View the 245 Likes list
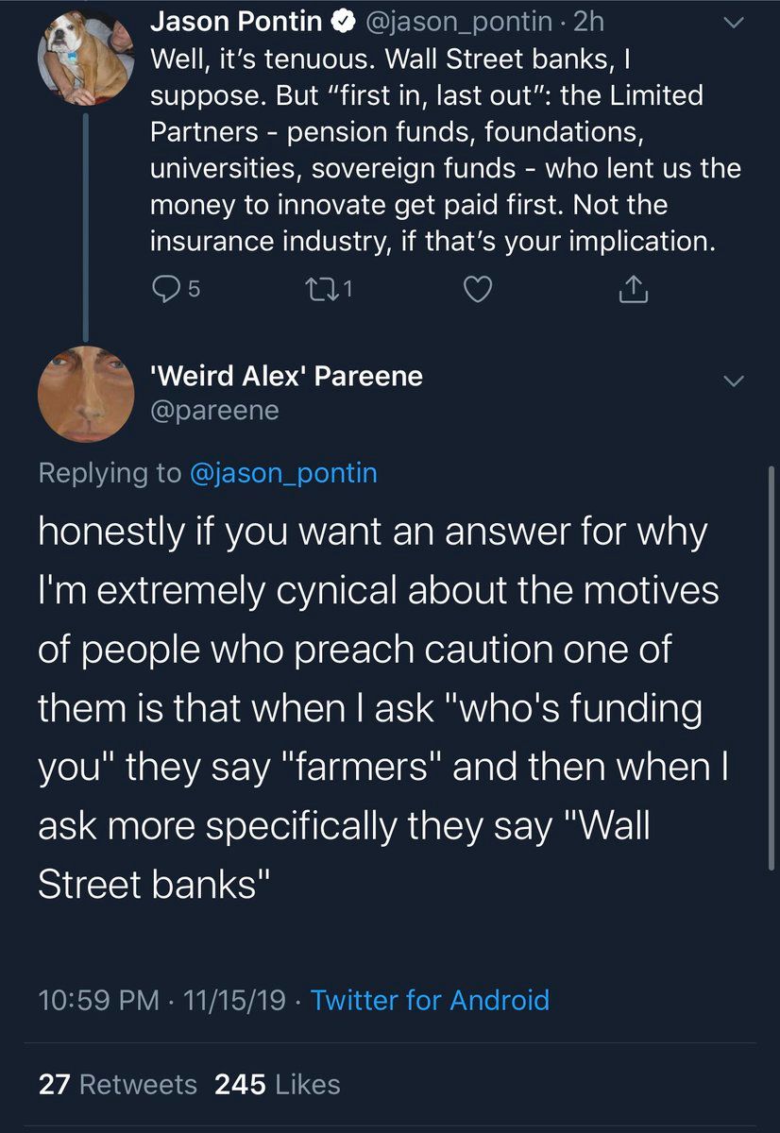 tap(278, 1085)
